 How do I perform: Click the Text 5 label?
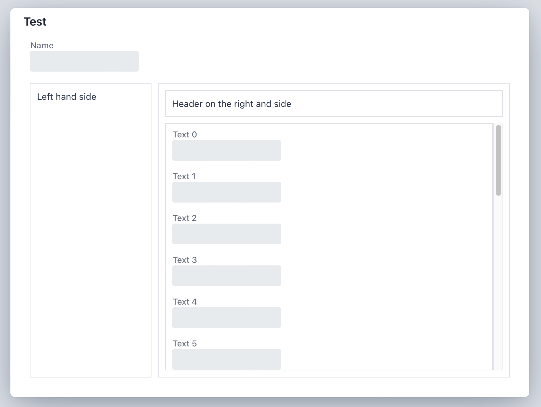[185, 343]
